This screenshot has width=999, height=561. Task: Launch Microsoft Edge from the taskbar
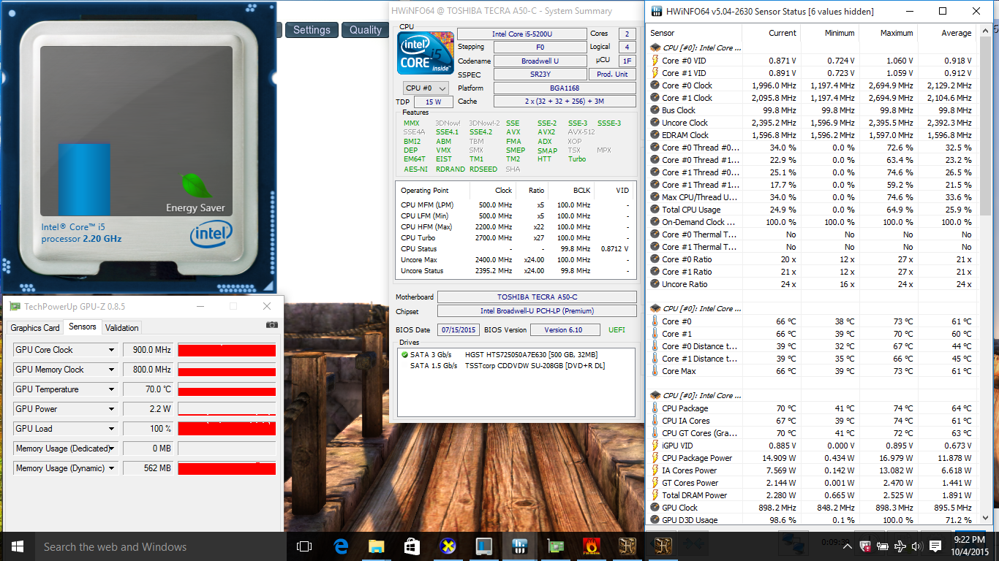[x=340, y=546]
